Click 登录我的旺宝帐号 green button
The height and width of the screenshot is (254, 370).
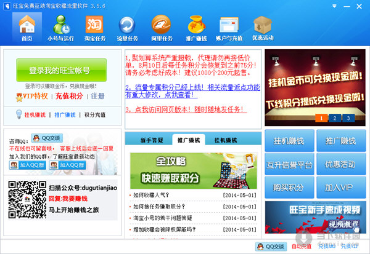click(61, 70)
